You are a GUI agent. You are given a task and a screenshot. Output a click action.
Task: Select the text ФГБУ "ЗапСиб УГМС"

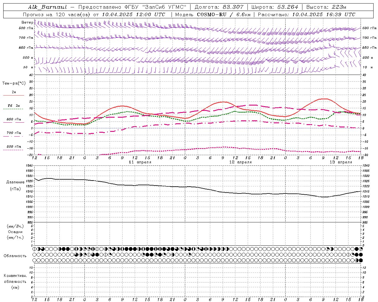click(155, 7)
